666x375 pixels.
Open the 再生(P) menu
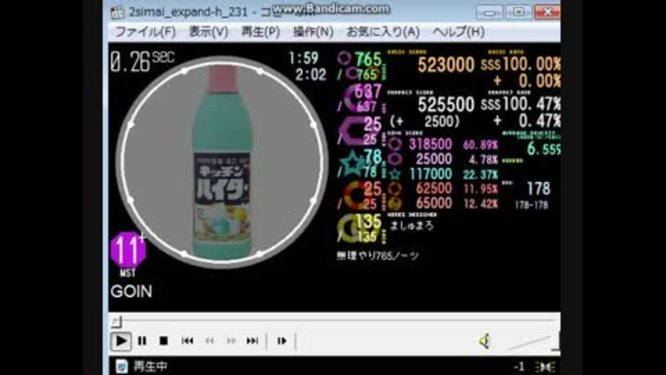click(261, 32)
